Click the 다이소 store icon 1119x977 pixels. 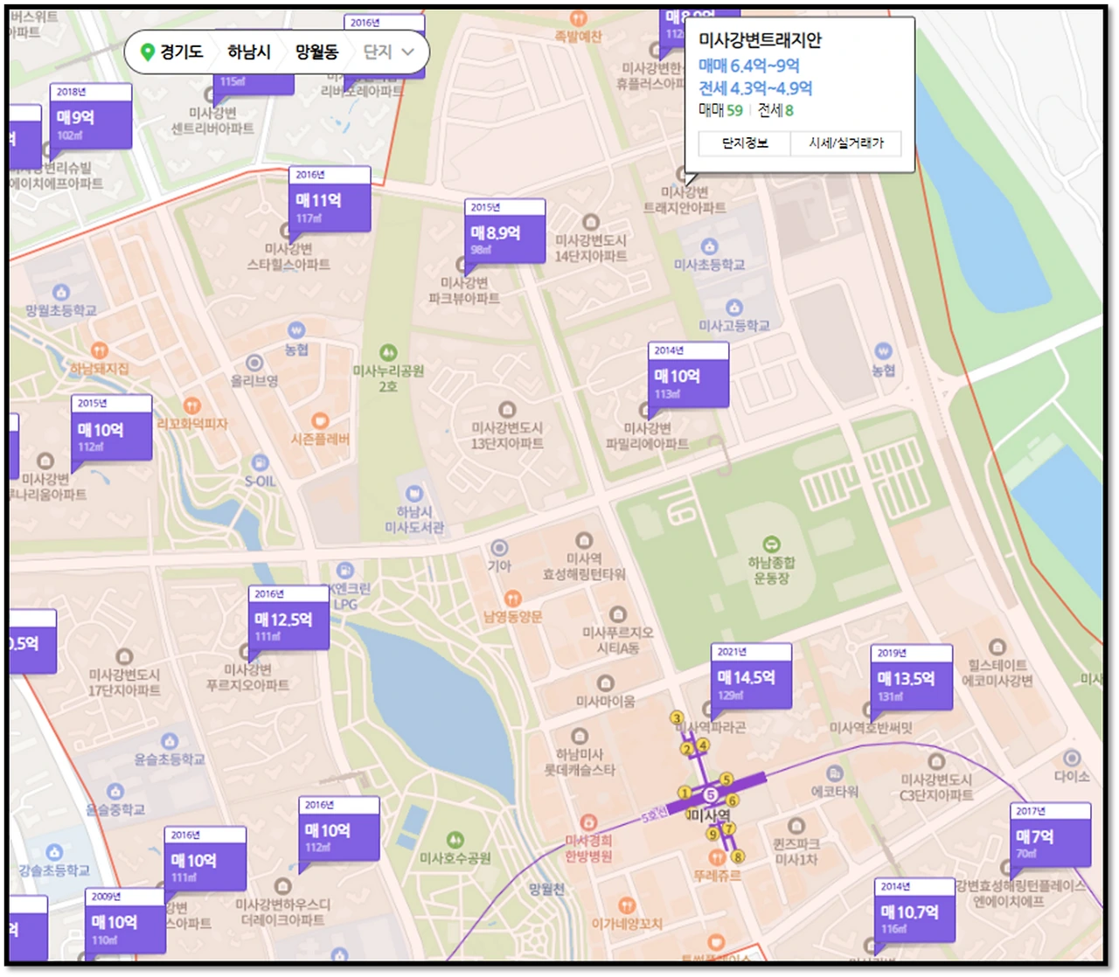click(x=1072, y=758)
